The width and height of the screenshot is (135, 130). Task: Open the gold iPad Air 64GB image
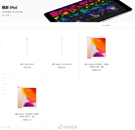point(97,47)
